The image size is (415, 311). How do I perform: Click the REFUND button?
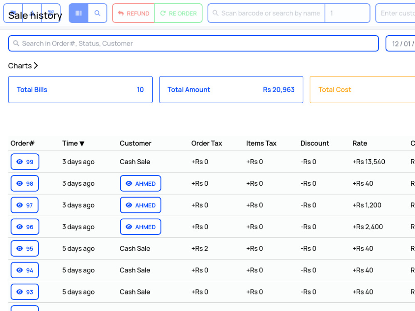[x=134, y=13]
